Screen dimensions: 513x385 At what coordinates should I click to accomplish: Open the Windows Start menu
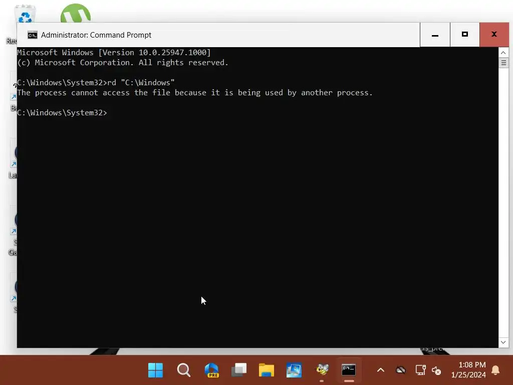pos(155,370)
